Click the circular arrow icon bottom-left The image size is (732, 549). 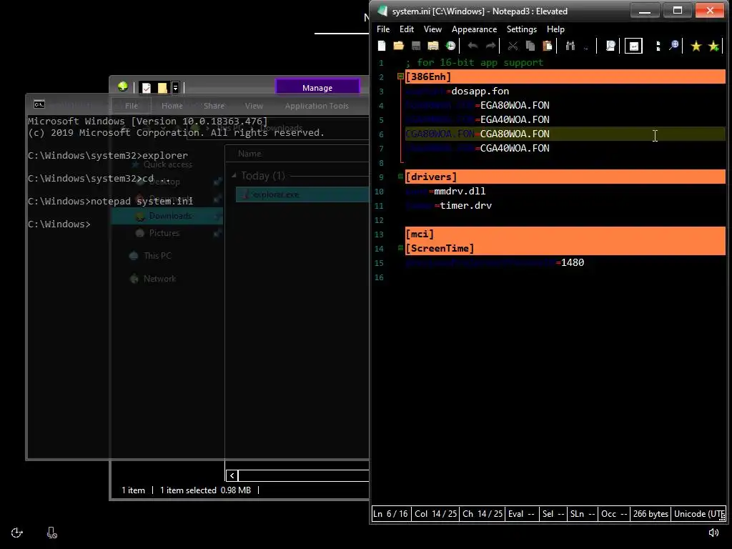click(17, 533)
